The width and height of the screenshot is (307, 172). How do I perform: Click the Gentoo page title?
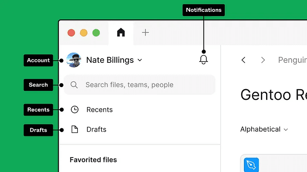click(273, 94)
